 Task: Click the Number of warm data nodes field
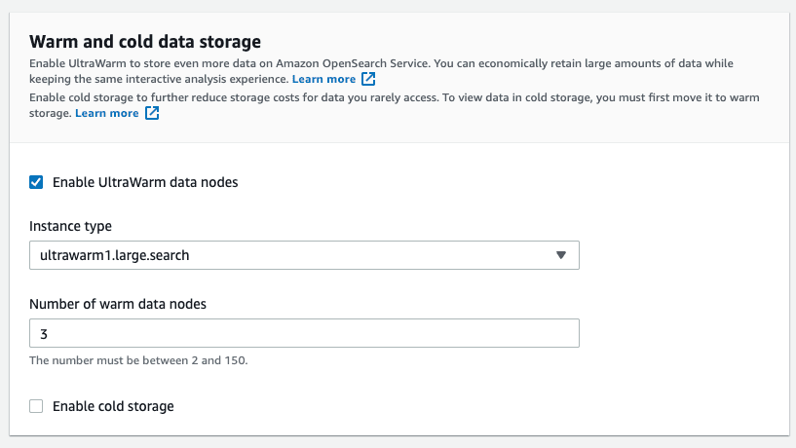304,333
